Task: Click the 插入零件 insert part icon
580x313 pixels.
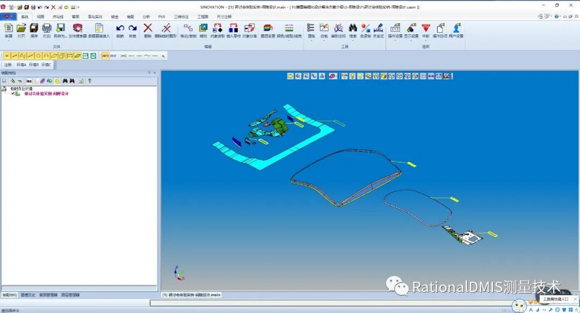Action: click(234, 28)
